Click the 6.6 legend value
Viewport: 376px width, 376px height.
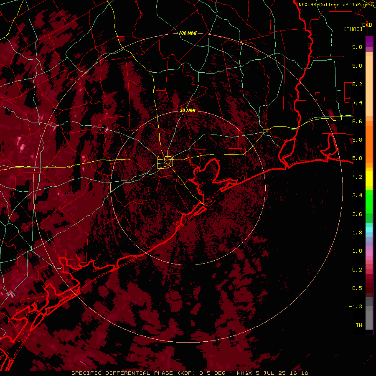pyautogui.click(x=357, y=121)
